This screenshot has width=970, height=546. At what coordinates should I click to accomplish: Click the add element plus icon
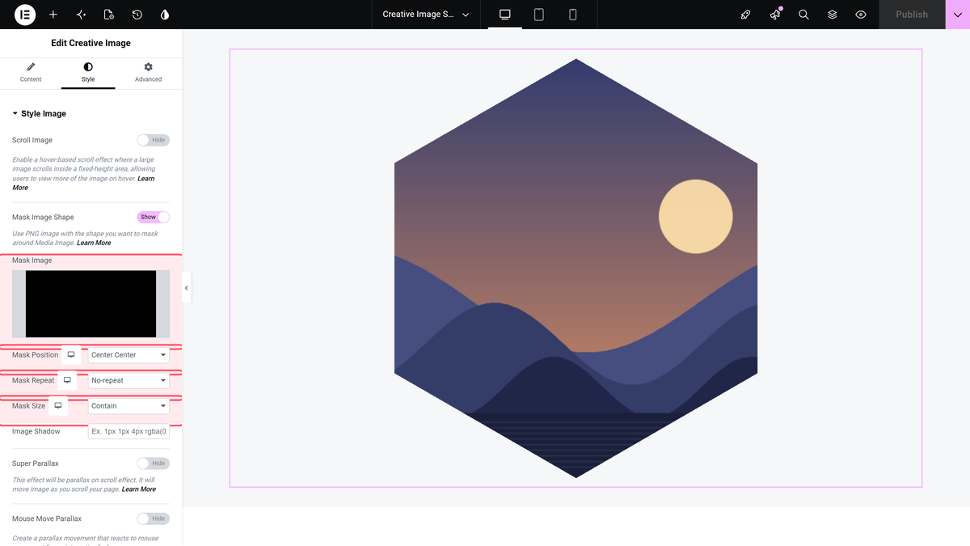coord(53,15)
